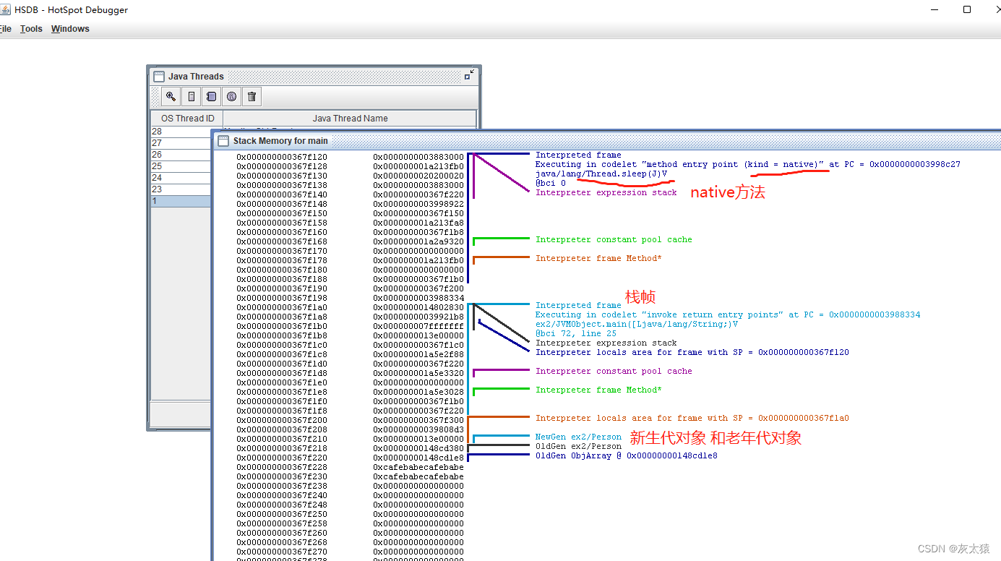Open the File menu
The width and height of the screenshot is (1001, 561).
[x=5, y=29]
